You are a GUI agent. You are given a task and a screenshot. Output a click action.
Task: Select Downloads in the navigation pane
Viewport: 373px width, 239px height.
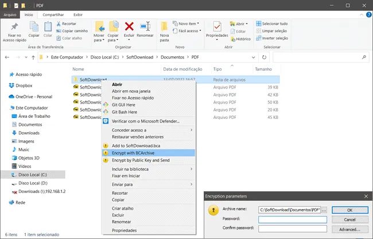click(29, 133)
